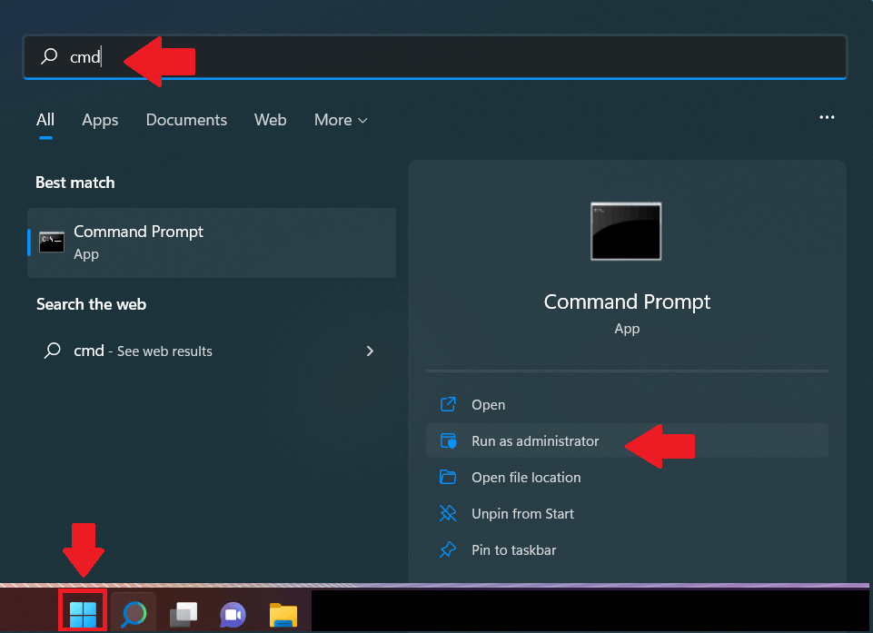Click the cmd - See web results entry
Screen dimensions: 873x633
click(x=212, y=351)
